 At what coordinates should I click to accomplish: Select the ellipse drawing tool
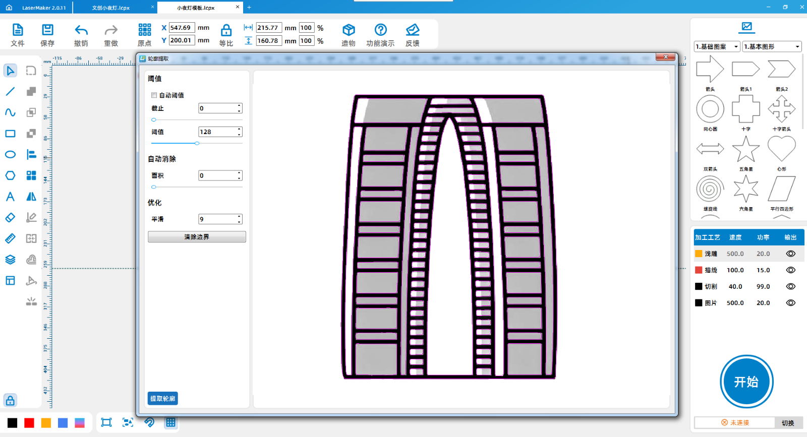click(10, 155)
